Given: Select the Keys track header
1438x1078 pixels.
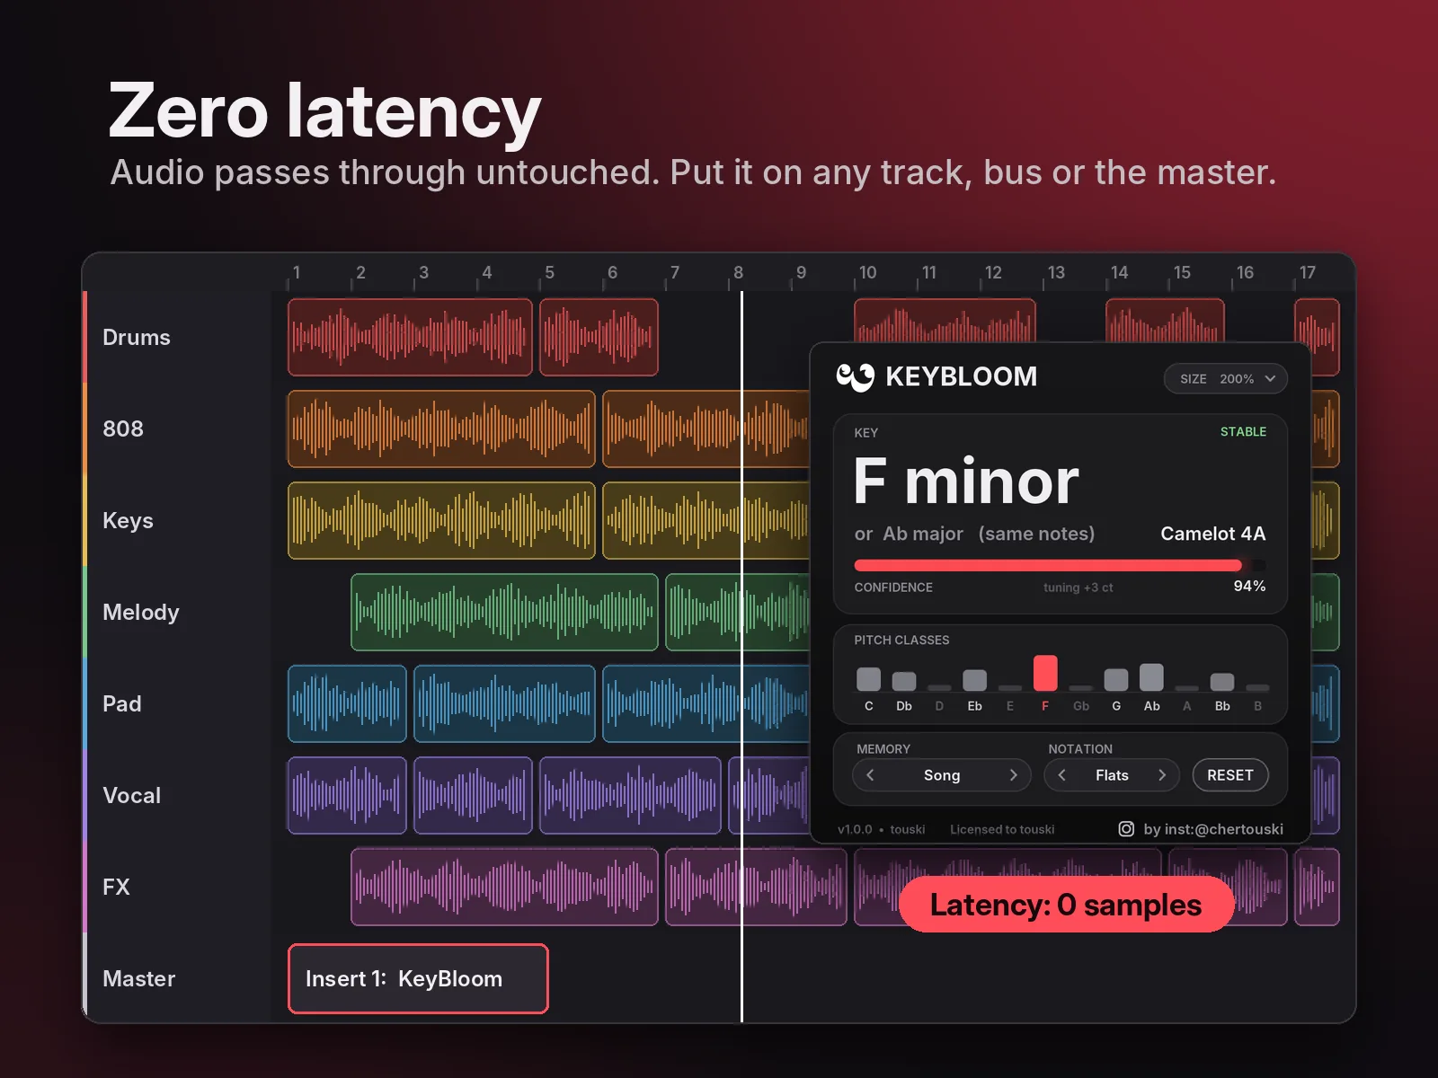Looking at the screenshot, I should [176, 520].
